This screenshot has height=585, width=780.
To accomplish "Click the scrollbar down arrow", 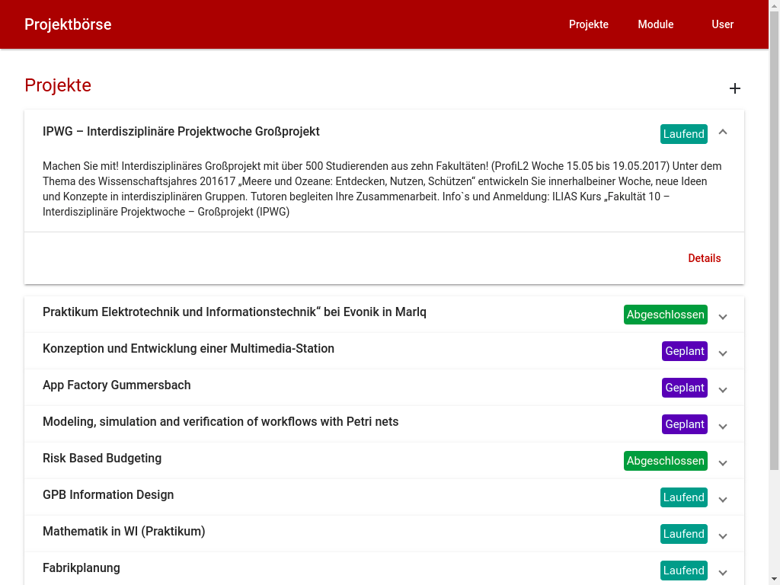I will (774, 580).
